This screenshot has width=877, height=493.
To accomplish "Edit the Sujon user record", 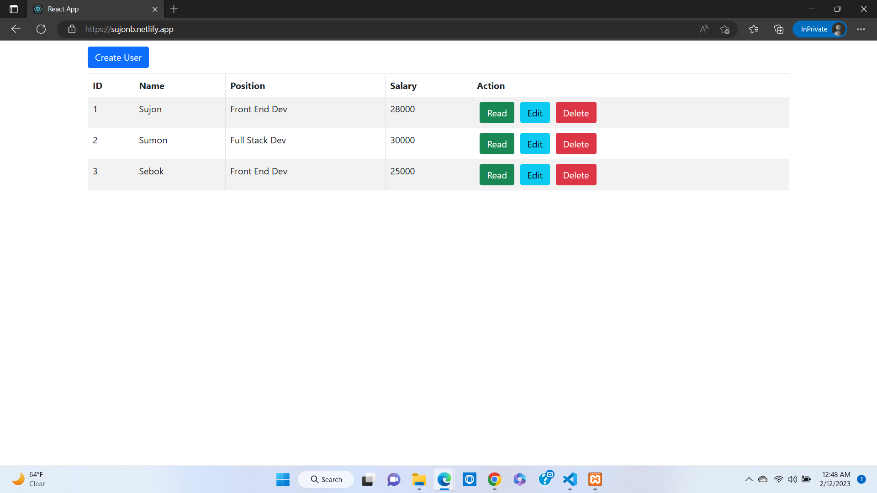I will tap(534, 112).
